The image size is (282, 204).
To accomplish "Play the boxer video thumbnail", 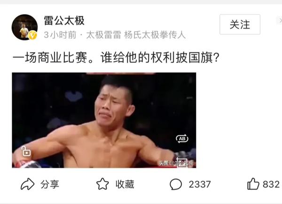I will click(x=104, y=120).
